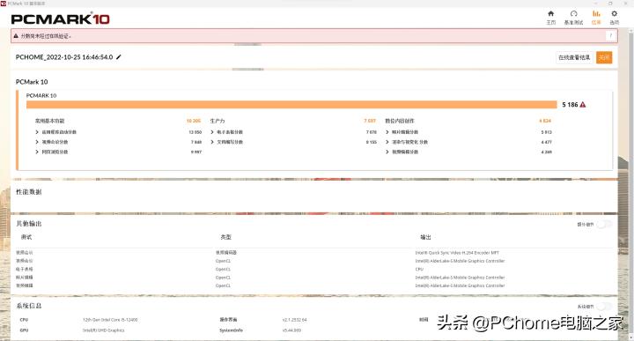Click the 类型 column header
Image resolution: width=634 pixels, height=341 pixels.
[226, 237]
